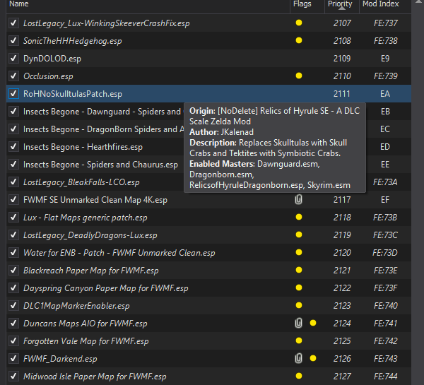Uncheck FWMF SE Unmarked Clean Map 4K.esp
424x385 pixels.
coord(13,200)
